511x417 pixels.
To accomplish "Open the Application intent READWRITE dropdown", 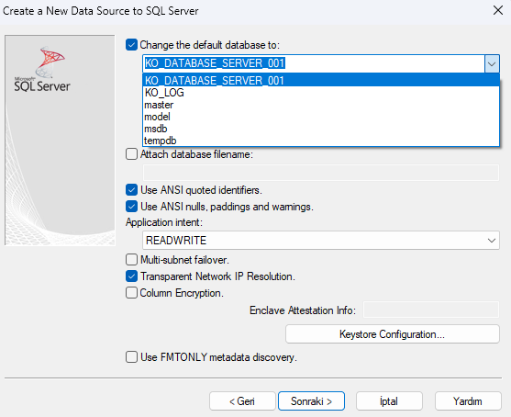I will click(321, 241).
